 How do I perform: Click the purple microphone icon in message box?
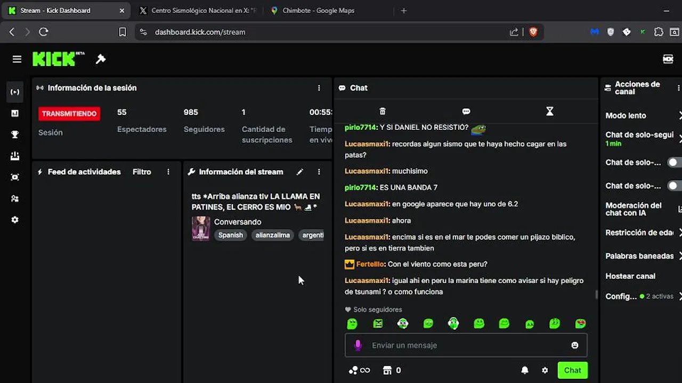[x=358, y=345]
